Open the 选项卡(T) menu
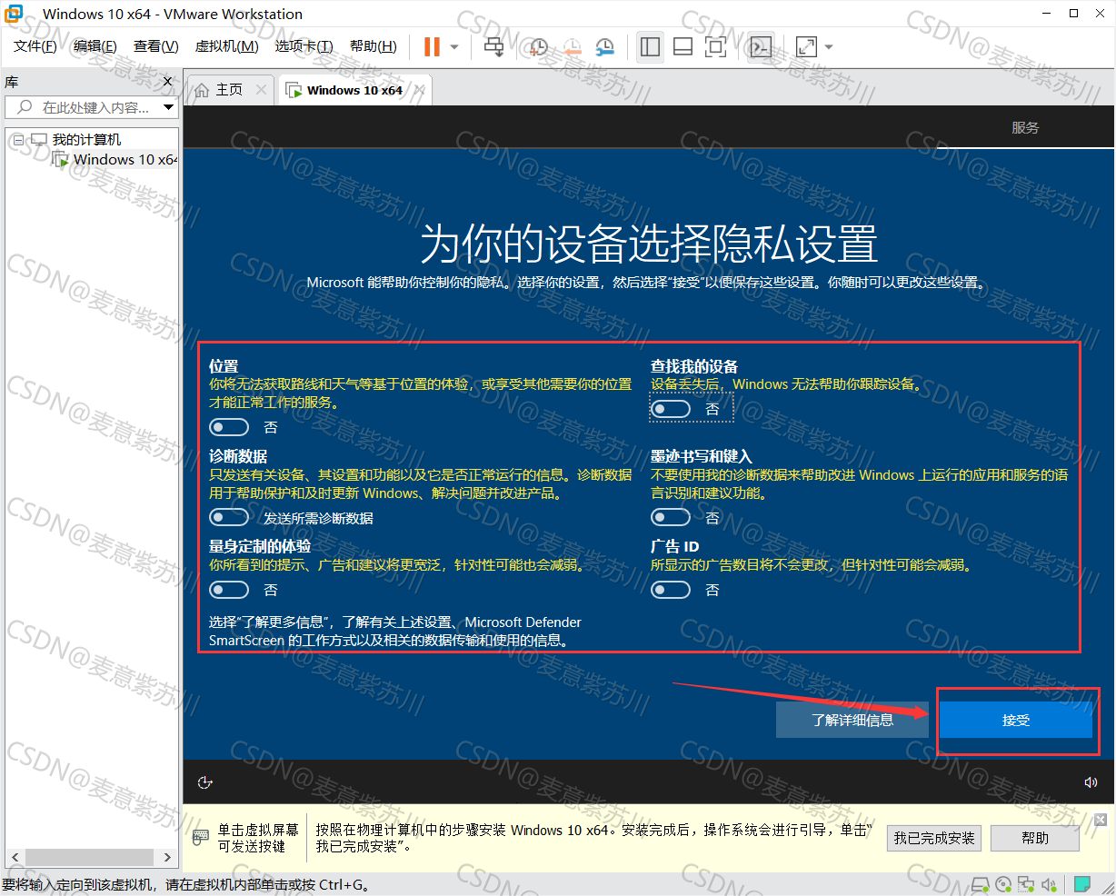 click(x=304, y=46)
